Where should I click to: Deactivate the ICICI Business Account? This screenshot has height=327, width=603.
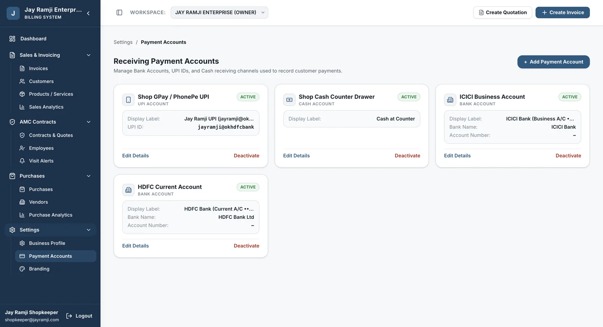click(x=568, y=156)
